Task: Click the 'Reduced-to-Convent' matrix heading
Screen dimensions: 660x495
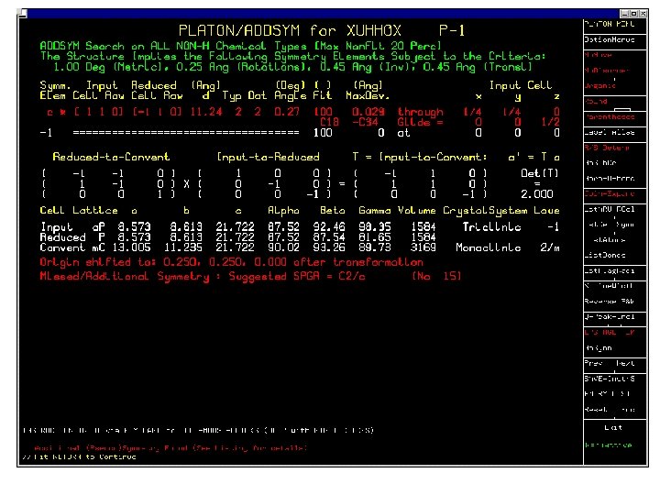Action: (111, 157)
